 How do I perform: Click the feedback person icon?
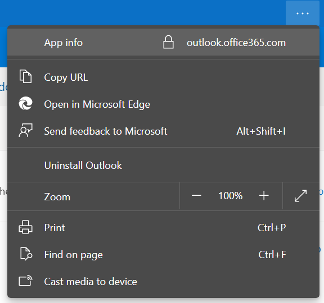26,130
